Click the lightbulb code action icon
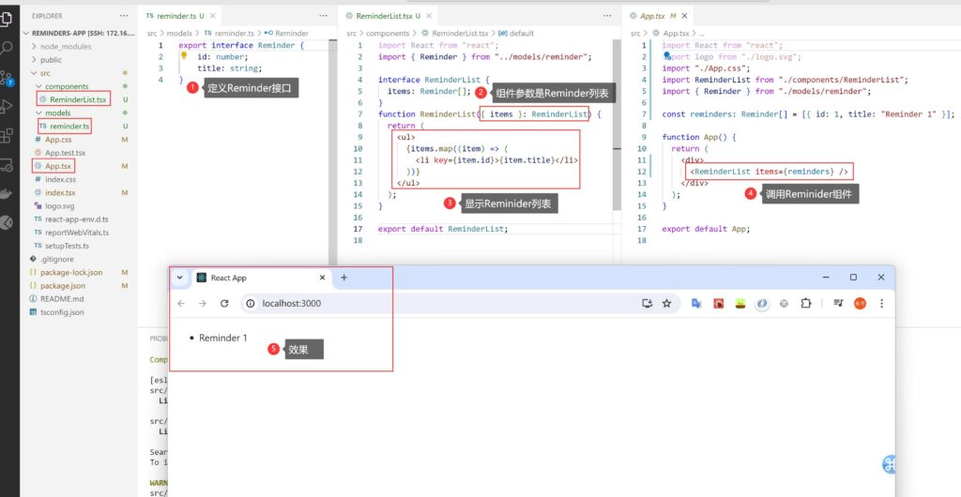The height and width of the screenshot is (497, 961). pos(183,56)
